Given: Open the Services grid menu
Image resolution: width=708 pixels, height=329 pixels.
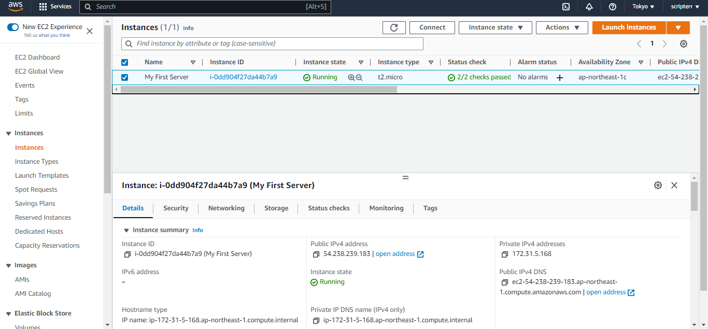Looking at the screenshot, I should coord(55,7).
